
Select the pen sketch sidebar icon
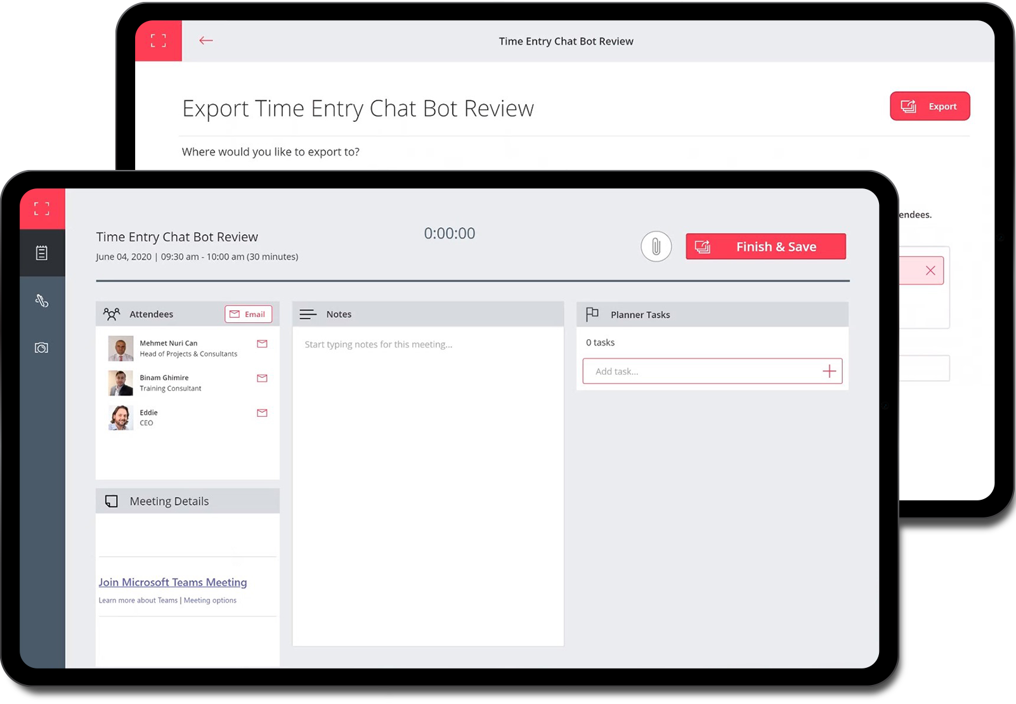[42, 301]
